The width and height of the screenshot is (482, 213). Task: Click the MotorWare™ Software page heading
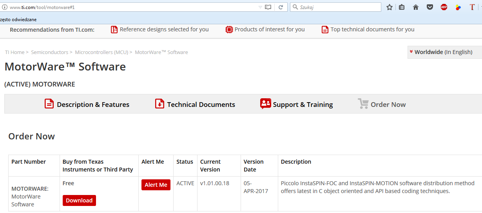pyautogui.click(x=65, y=67)
